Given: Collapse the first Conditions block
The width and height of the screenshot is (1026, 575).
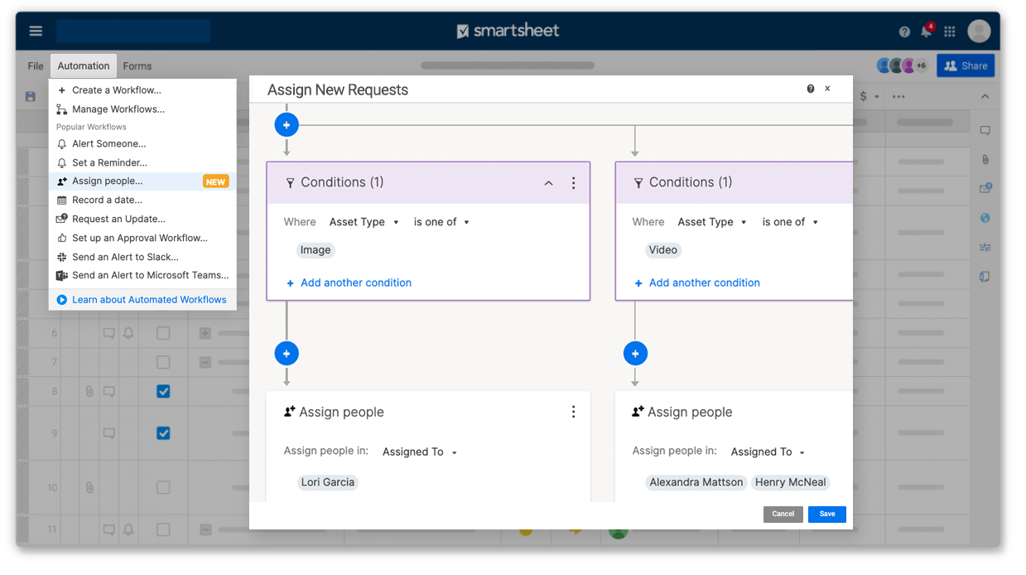Looking at the screenshot, I should [x=548, y=183].
